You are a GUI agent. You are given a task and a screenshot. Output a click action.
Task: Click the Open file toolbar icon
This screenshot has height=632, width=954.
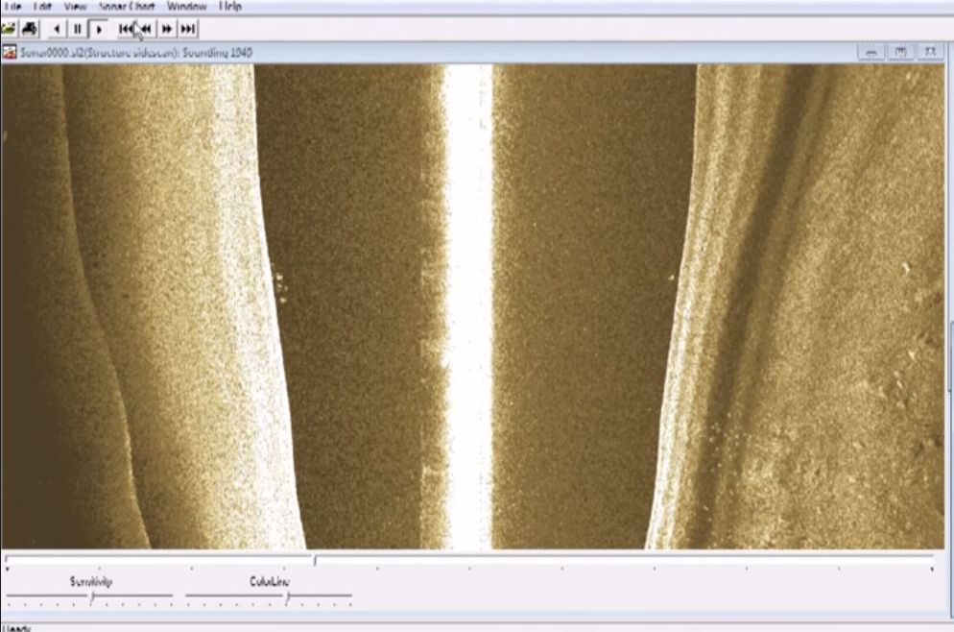coord(9,29)
